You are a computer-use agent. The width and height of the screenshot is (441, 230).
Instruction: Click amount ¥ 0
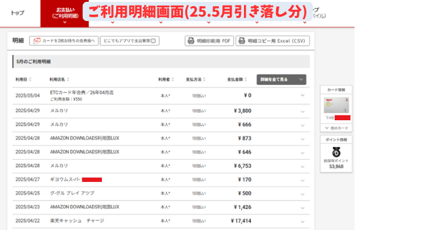pyautogui.click(x=248, y=96)
